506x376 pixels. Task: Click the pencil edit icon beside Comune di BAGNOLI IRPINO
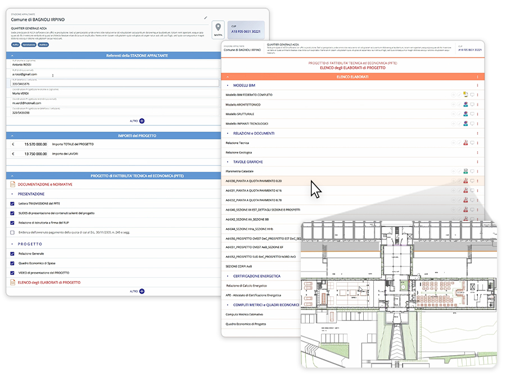click(206, 18)
